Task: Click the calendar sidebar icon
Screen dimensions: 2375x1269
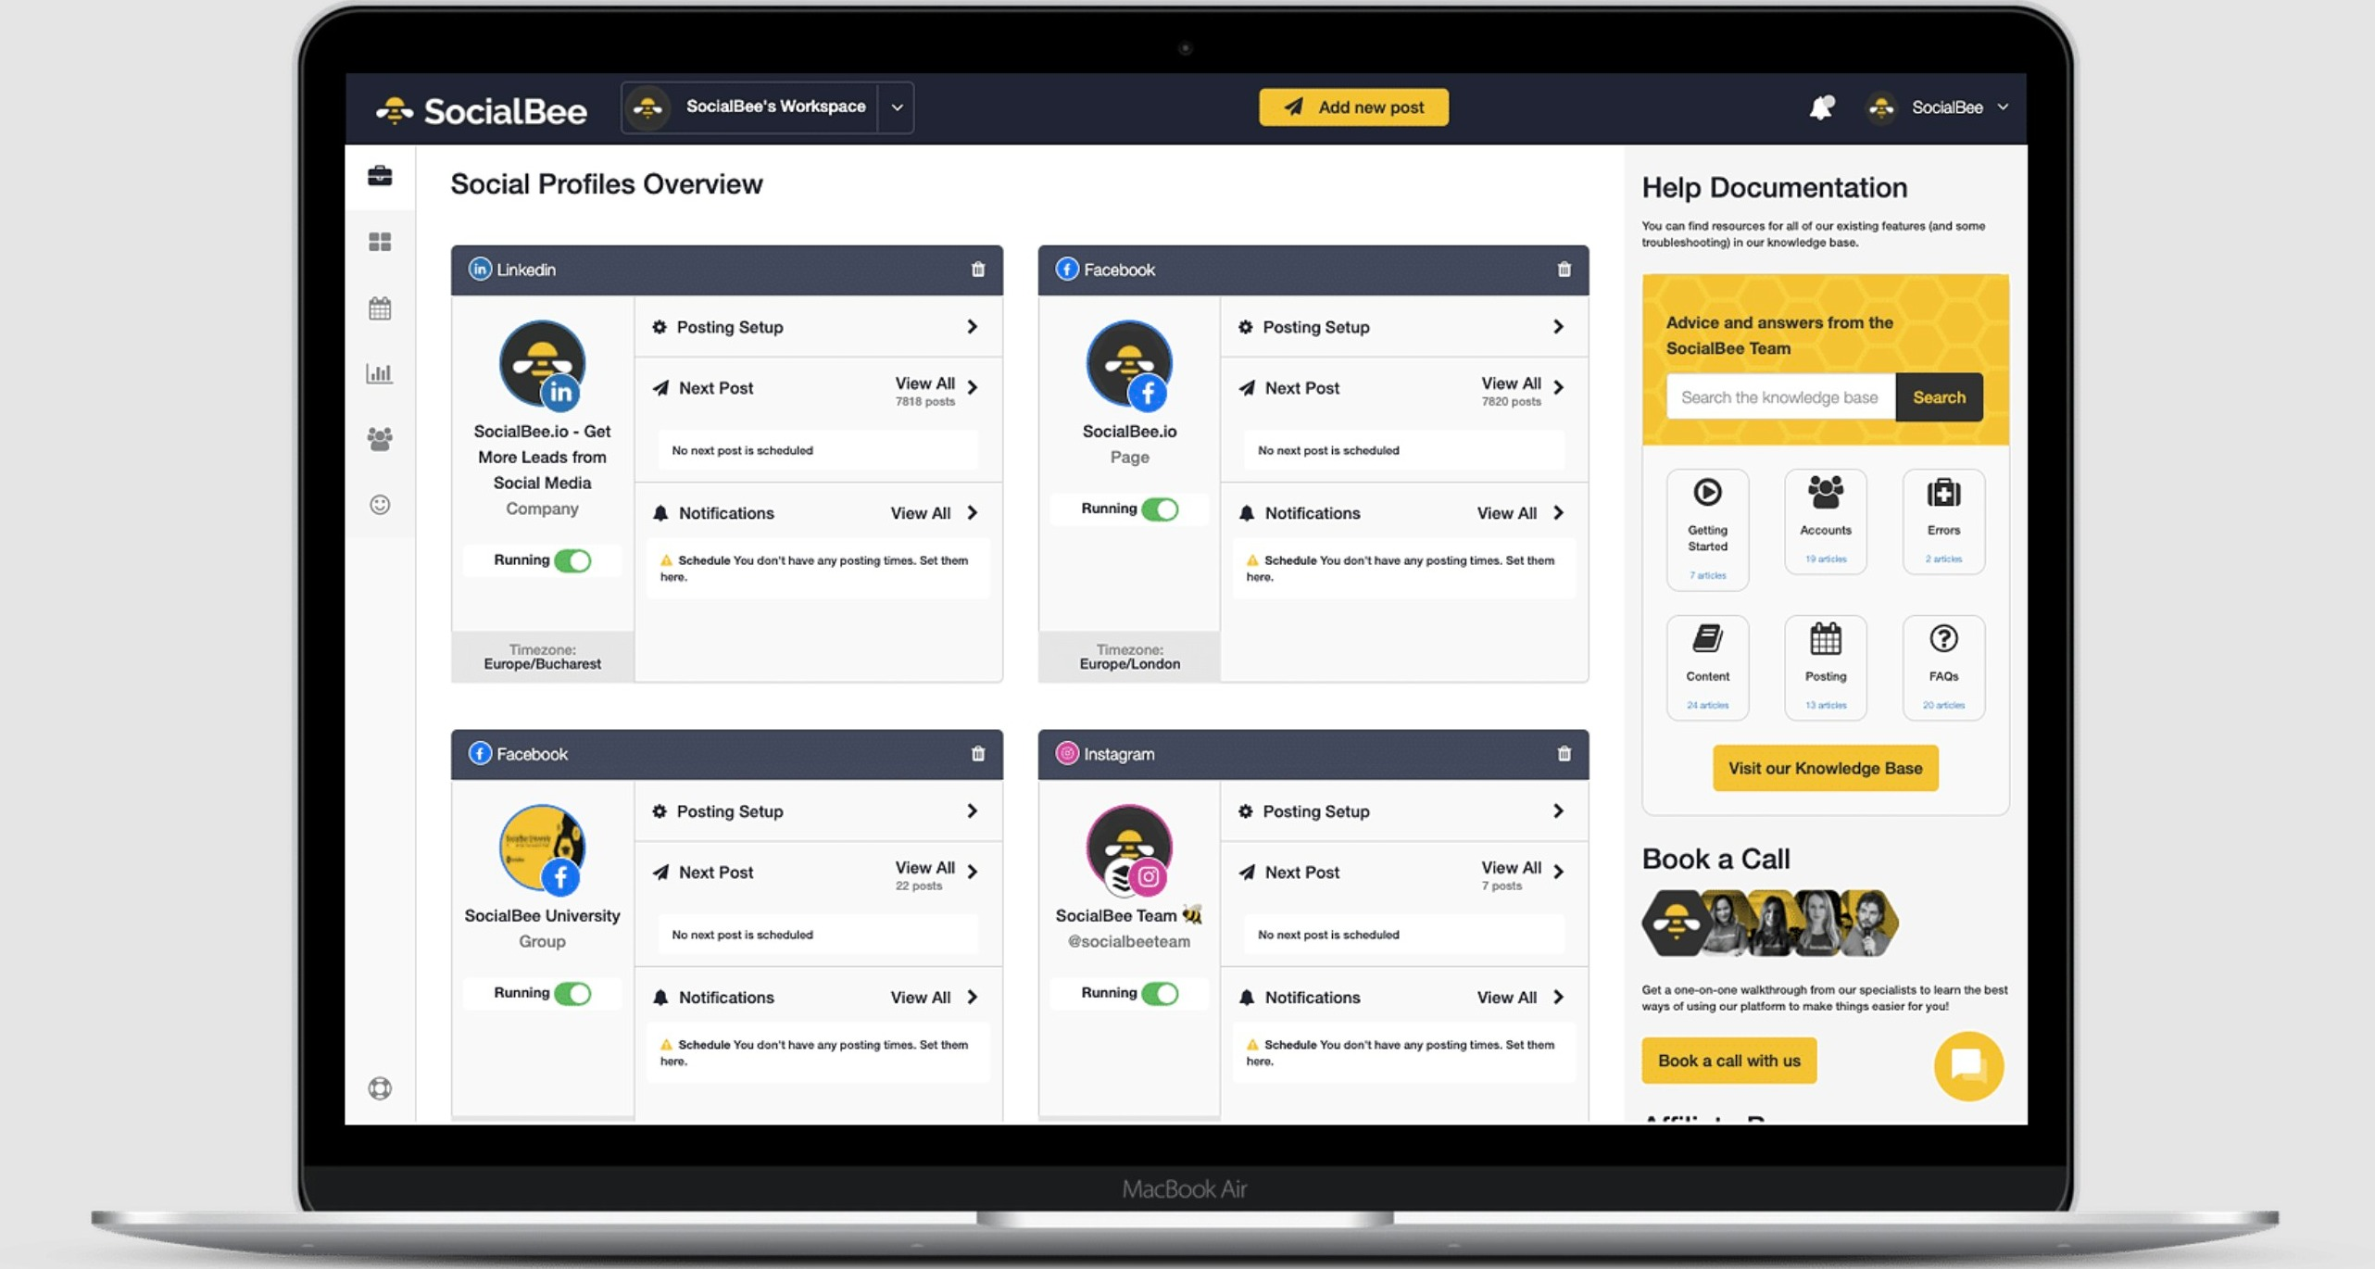Action: point(382,308)
